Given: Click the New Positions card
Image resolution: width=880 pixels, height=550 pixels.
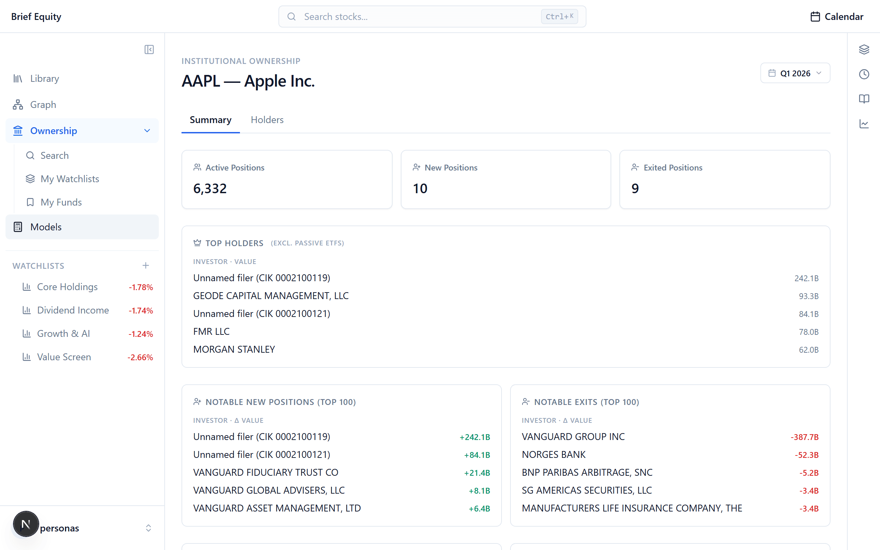Looking at the screenshot, I should (x=506, y=179).
